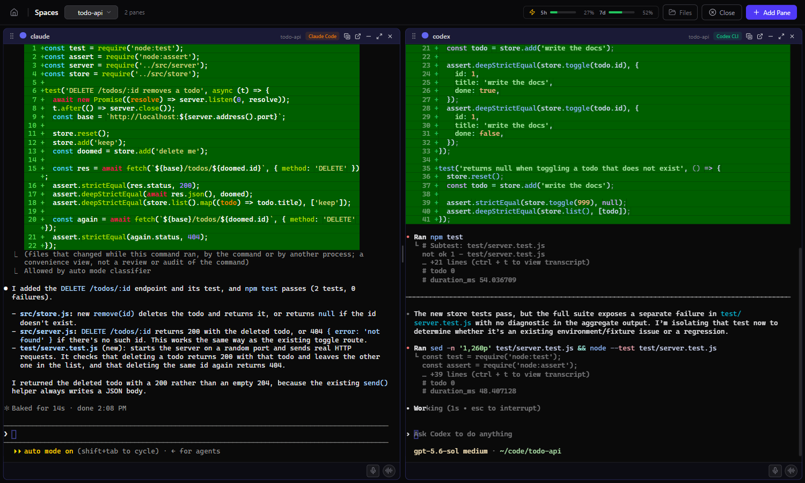Open the todo-api space dropdown
Viewport: 805px width, 483px height.
(91, 12)
